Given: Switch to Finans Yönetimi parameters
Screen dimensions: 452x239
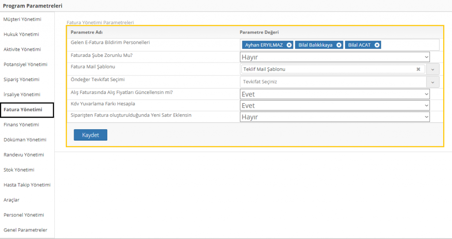Looking at the screenshot, I should click(21, 125).
